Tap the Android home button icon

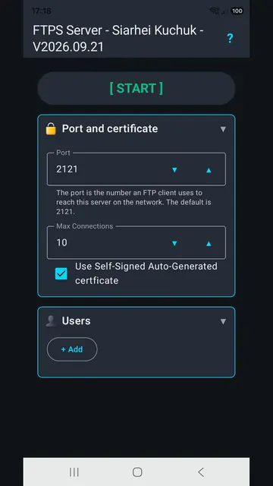137,472
